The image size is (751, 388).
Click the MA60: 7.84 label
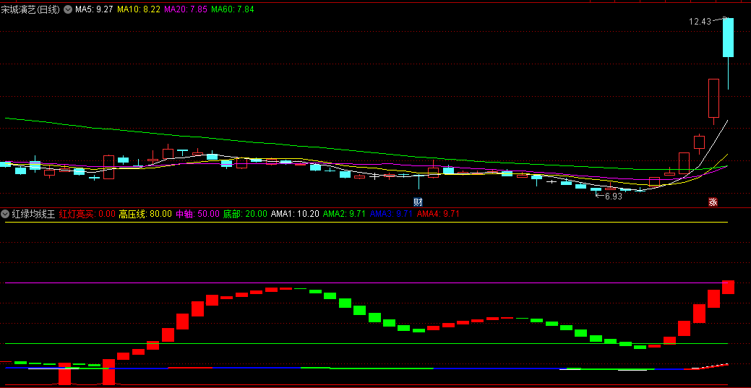232,9
